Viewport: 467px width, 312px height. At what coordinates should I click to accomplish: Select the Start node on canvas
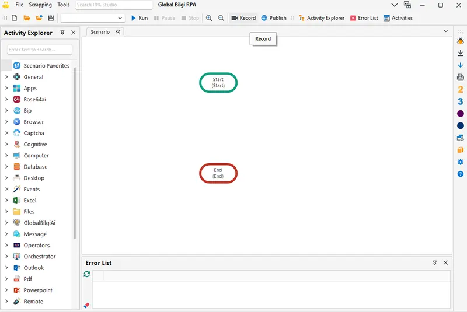click(x=218, y=83)
